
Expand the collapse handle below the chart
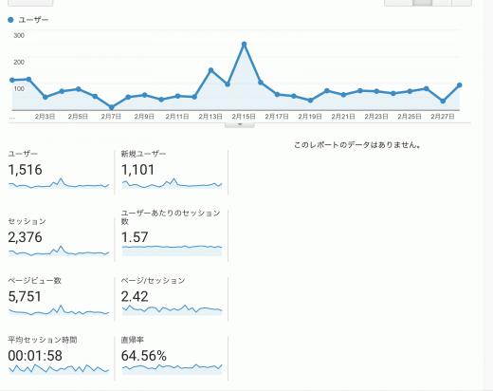pyautogui.click(x=240, y=125)
